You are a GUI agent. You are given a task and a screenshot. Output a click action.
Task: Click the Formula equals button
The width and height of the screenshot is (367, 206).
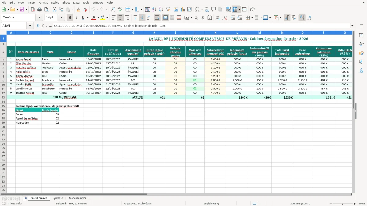(x=50, y=26)
